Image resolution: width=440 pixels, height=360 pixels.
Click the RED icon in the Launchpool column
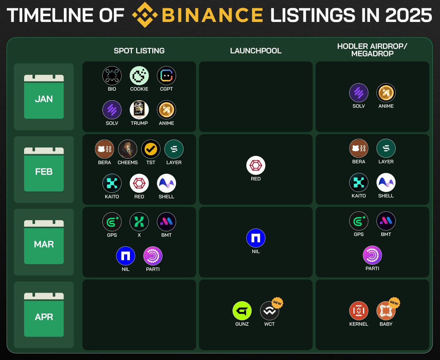coord(256,166)
